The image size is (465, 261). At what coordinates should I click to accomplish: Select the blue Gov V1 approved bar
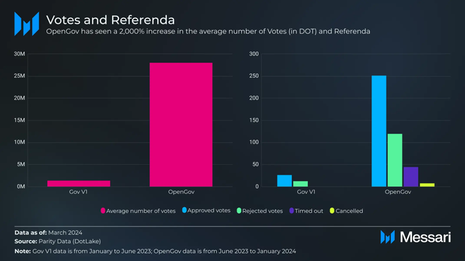tap(285, 181)
